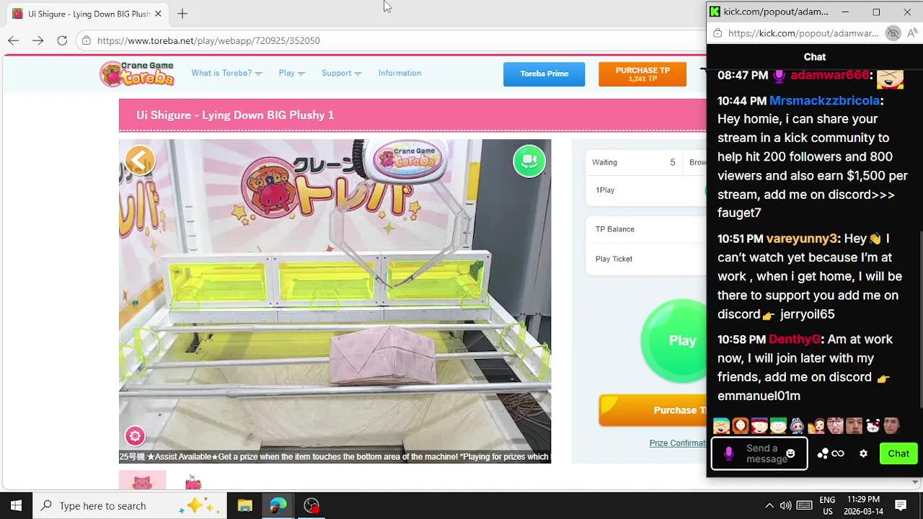This screenshot has width=923, height=519.
Task: Click read aloud icon in Kick popout address bar
Action: pyautogui.click(x=913, y=33)
